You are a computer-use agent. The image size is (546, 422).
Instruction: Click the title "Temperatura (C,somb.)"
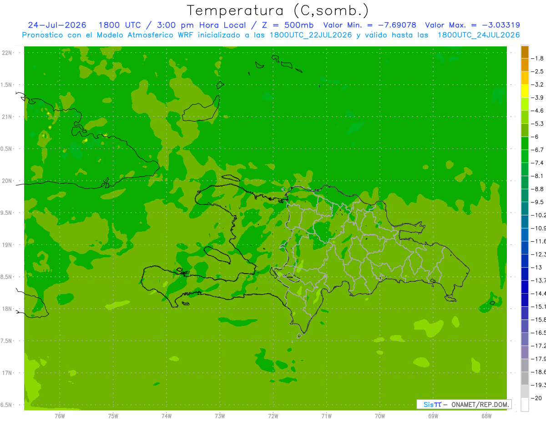point(278,10)
